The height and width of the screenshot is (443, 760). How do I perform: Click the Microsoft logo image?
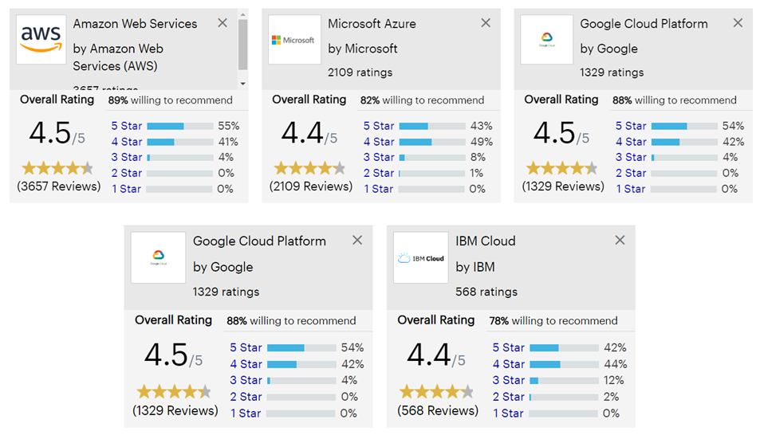[x=294, y=40]
